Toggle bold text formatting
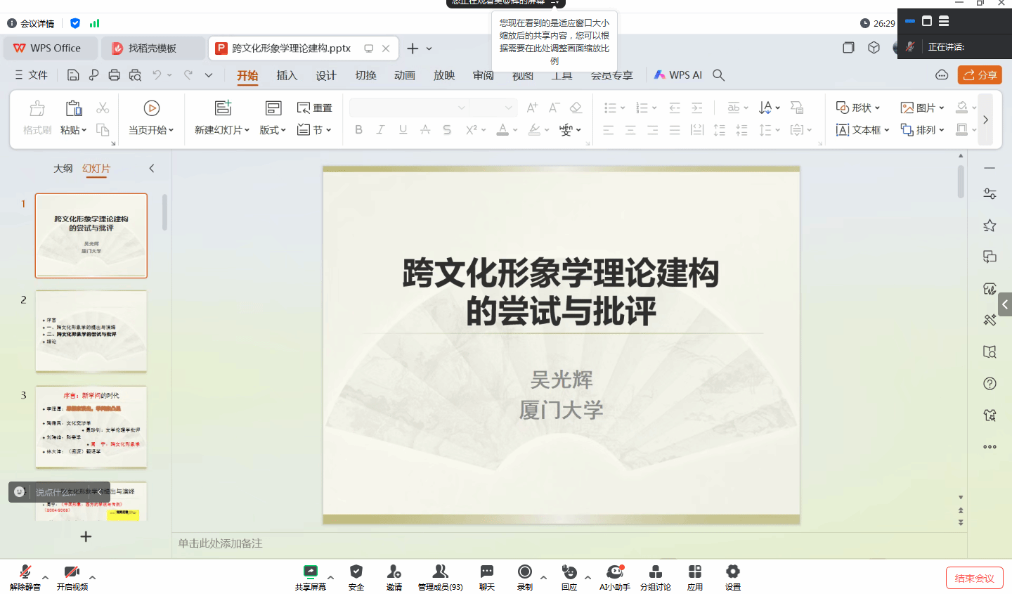 [x=358, y=129]
